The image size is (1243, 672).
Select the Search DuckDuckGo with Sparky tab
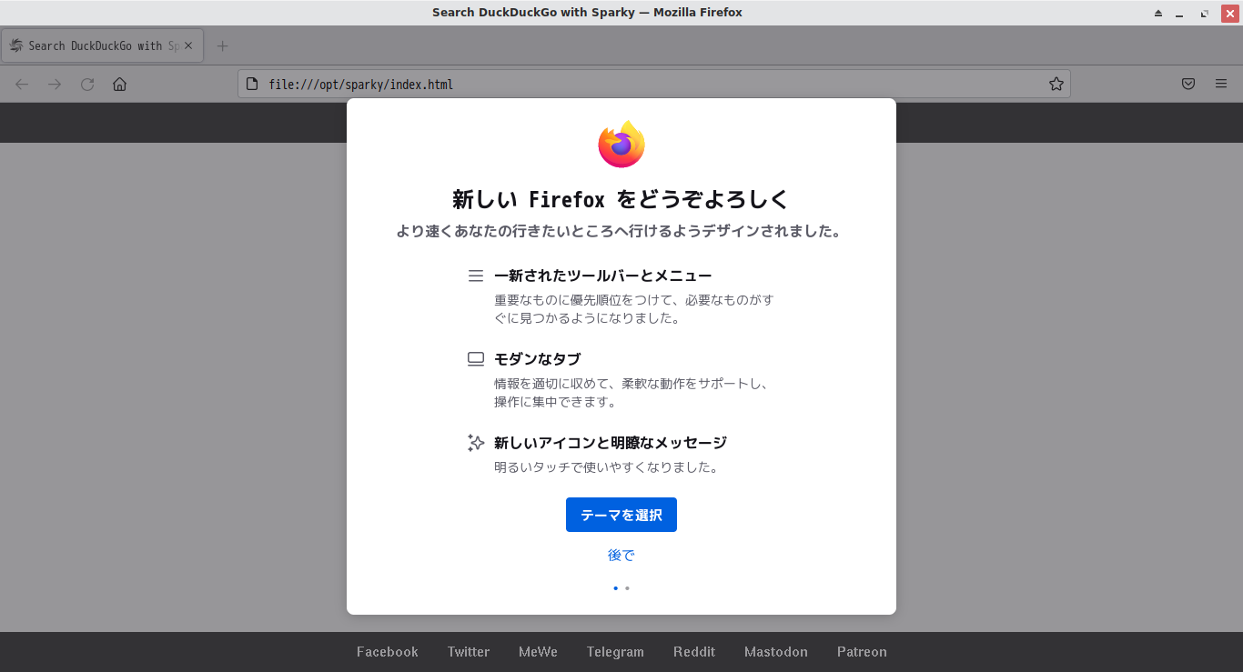pyautogui.click(x=102, y=45)
